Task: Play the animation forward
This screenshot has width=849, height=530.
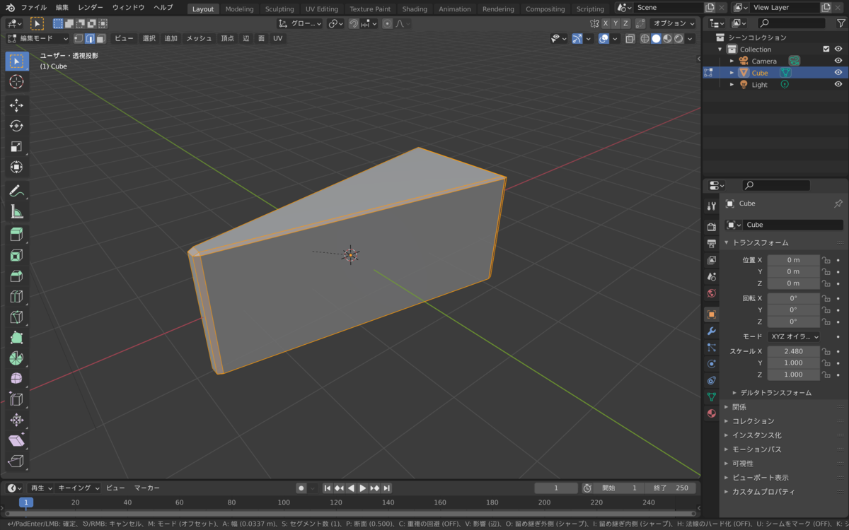Action: point(363,488)
